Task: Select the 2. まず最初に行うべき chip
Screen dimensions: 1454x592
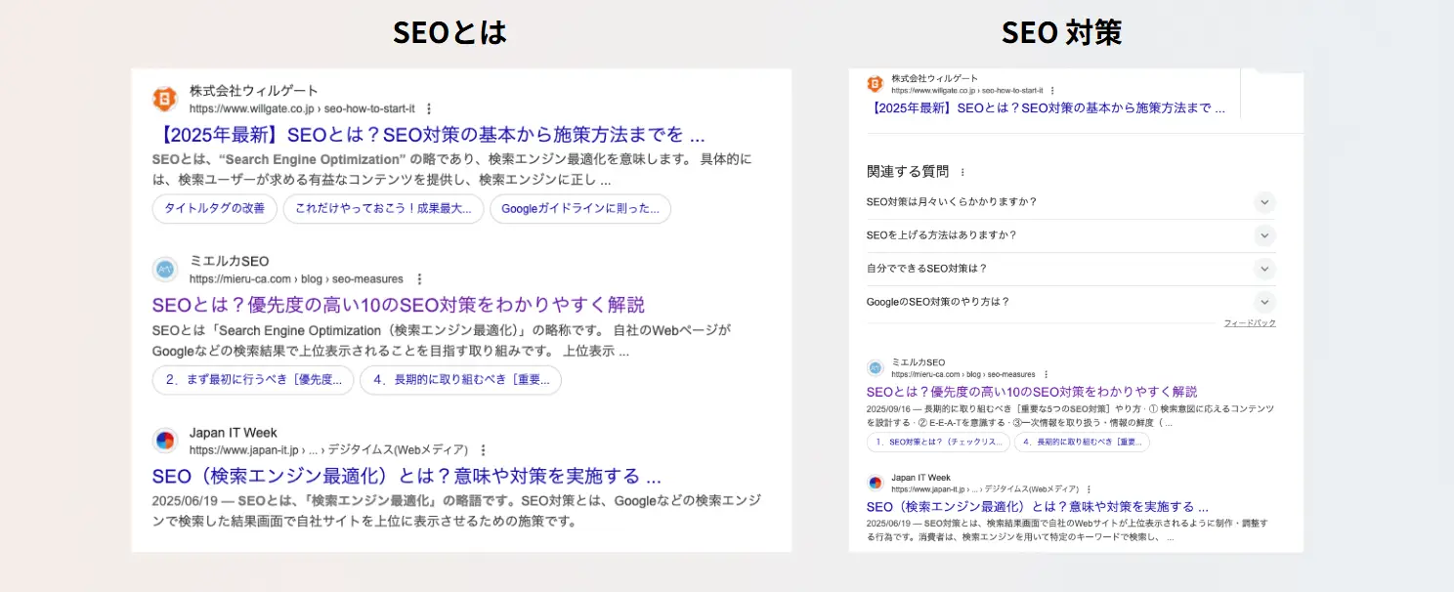Action: point(253,380)
